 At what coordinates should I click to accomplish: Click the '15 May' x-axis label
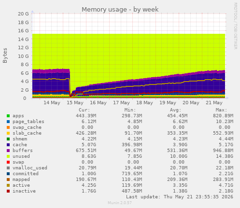(75, 103)
